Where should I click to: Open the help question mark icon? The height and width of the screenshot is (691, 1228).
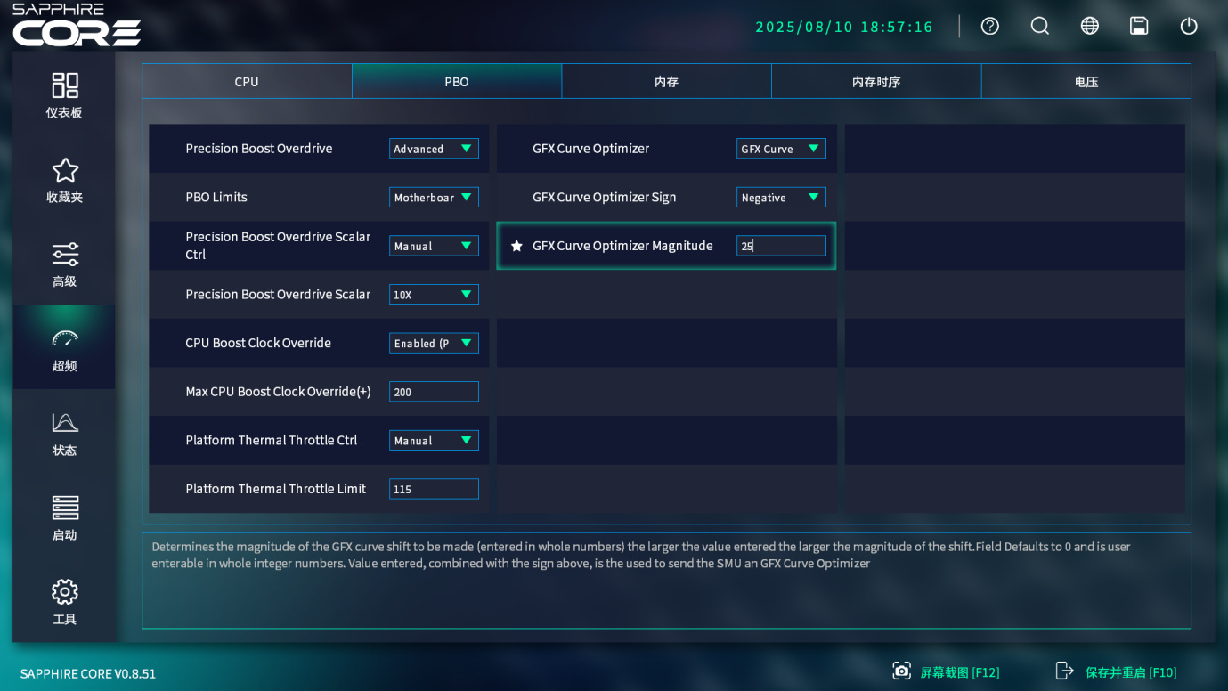click(x=990, y=26)
